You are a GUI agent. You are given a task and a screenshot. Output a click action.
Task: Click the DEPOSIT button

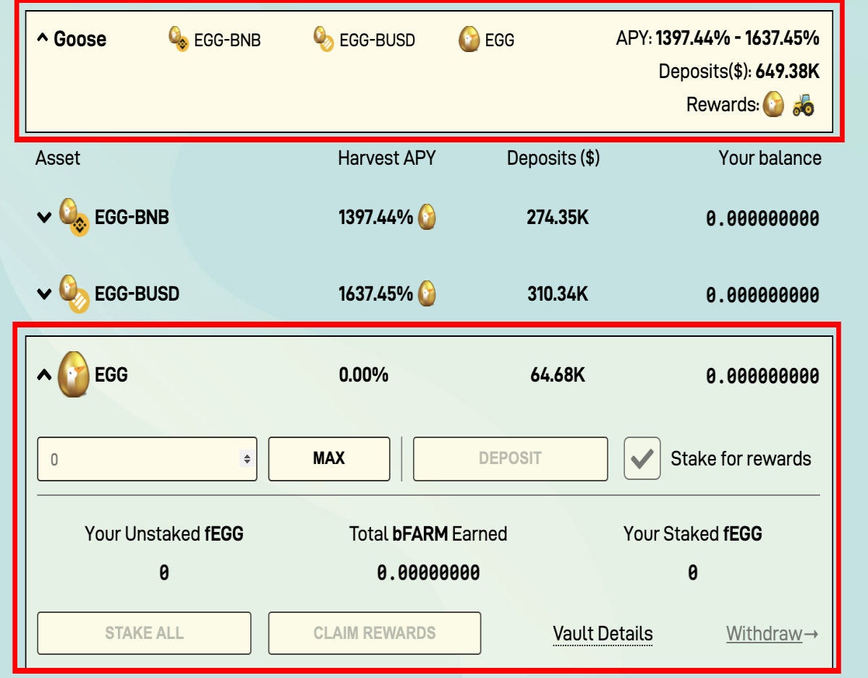click(510, 458)
